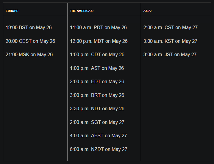Click the ASIA column header
Screen dimensions: 214x164
click(x=148, y=11)
